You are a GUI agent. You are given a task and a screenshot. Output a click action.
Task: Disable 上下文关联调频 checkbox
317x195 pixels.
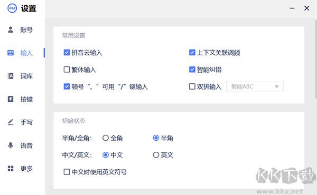(x=192, y=52)
